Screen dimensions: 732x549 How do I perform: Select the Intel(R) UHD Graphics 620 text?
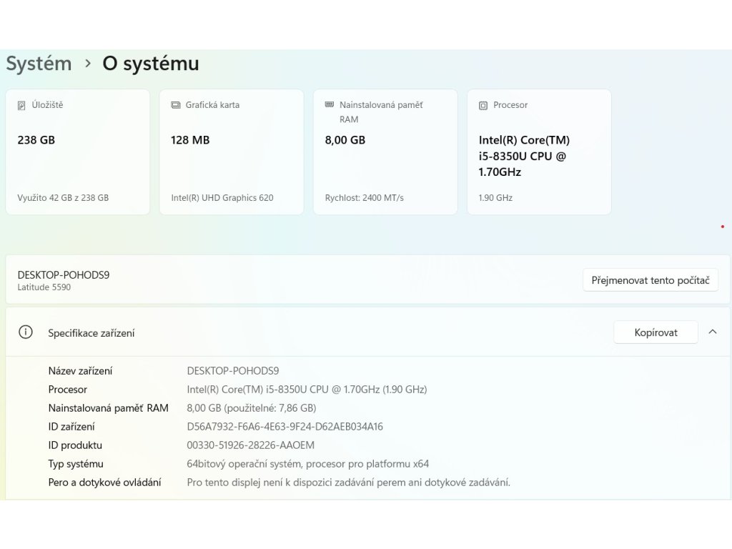(222, 198)
